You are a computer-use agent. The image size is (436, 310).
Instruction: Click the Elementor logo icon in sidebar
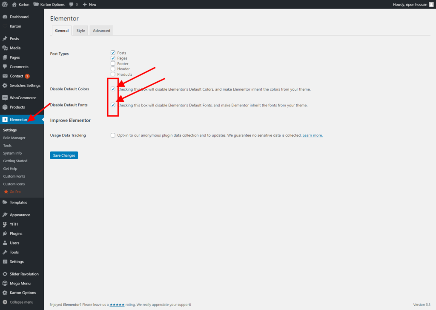click(5, 120)
